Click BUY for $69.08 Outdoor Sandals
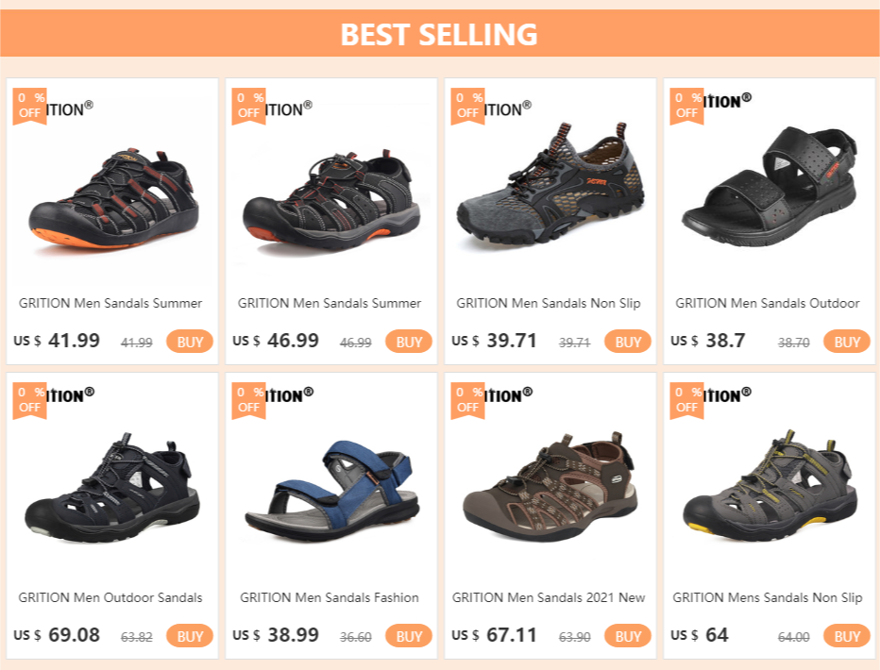The height and width of the screenshot is (670, 880). (190, 636)
